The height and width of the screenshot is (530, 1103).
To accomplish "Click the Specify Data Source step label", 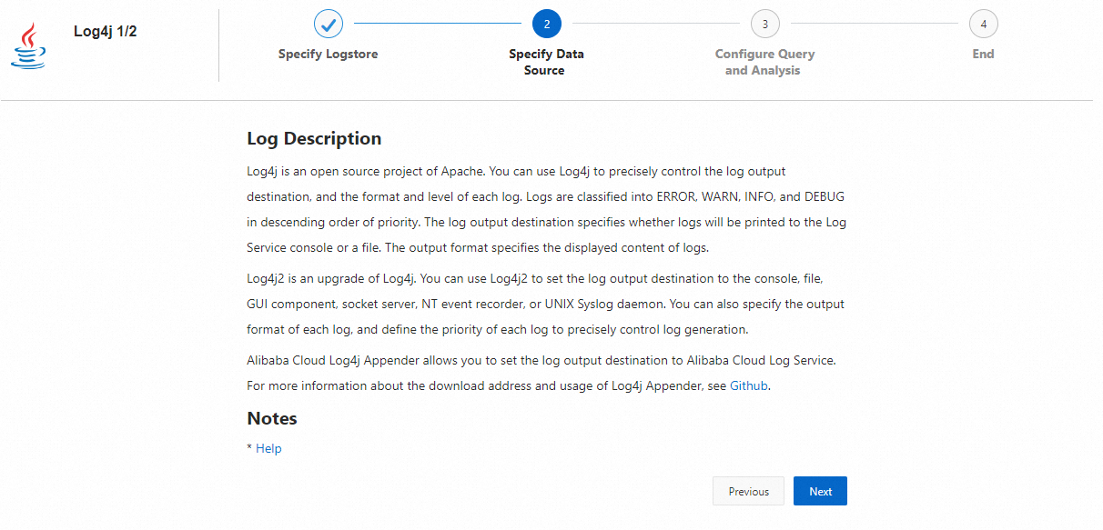I will [x=546, y=62].
